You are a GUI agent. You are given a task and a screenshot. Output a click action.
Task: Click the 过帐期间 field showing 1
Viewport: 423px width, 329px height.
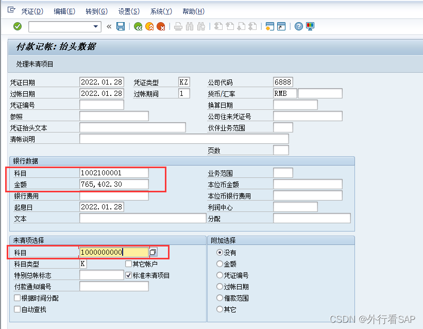point(184,93)
